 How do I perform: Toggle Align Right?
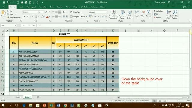pos(59,16)
